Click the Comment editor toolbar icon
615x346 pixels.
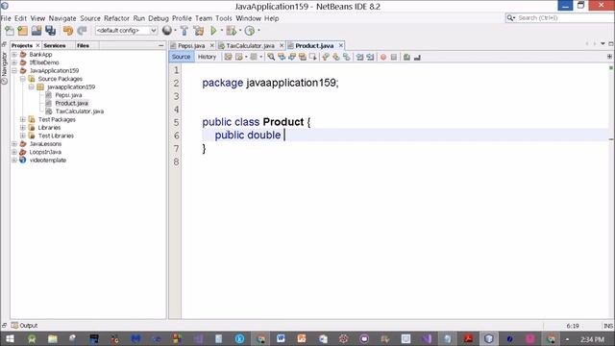[406, 58]
